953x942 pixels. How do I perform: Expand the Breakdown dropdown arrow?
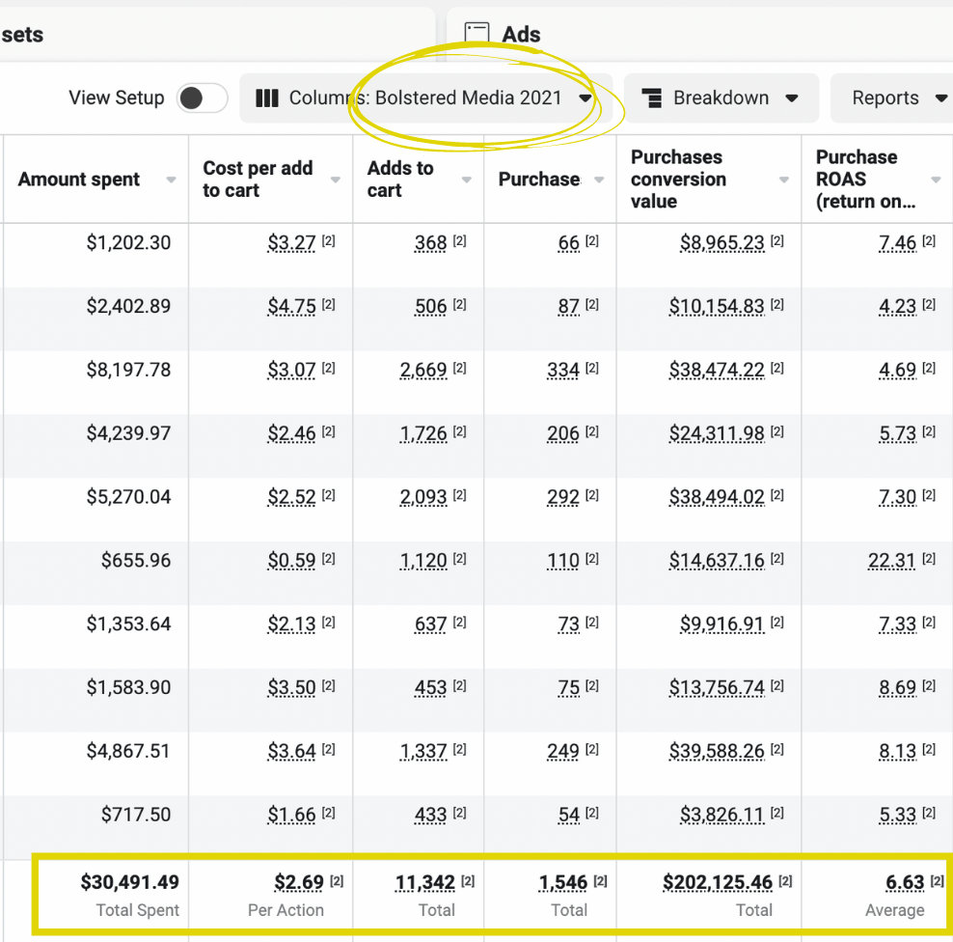pos(791,97)
